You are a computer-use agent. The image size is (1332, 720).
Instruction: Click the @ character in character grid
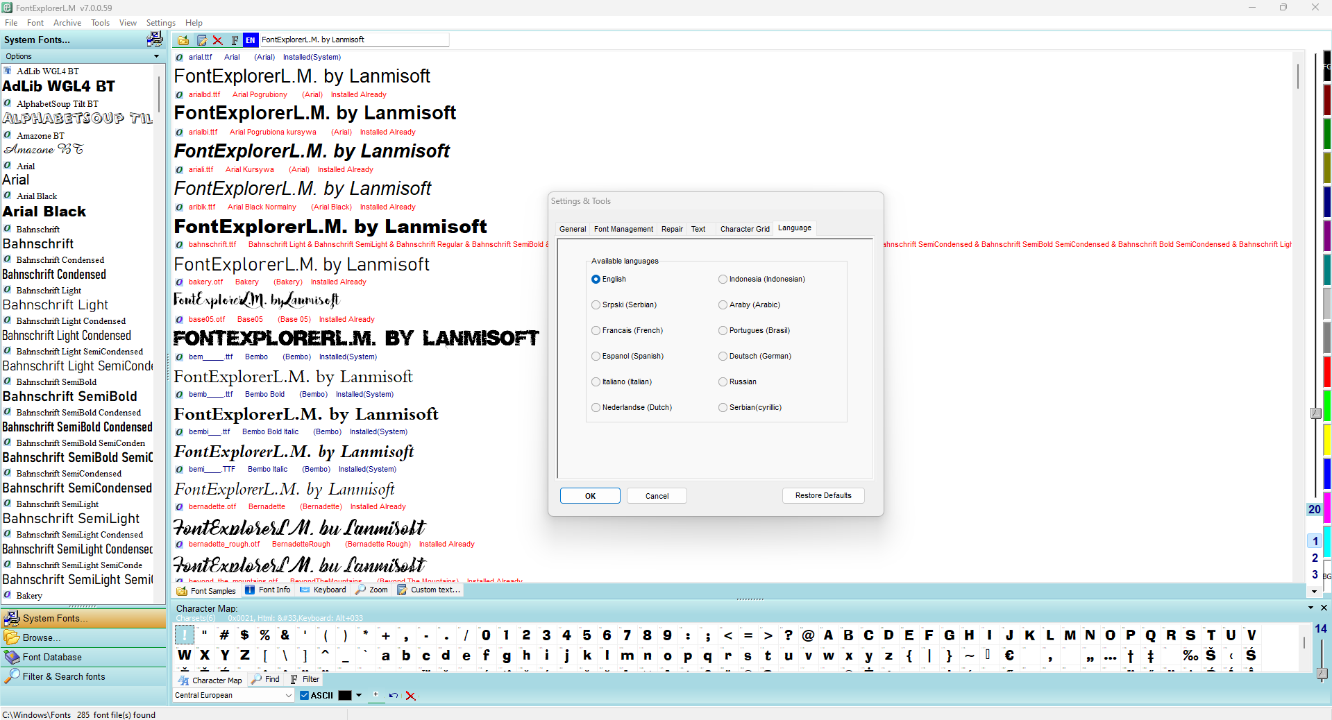808,635
